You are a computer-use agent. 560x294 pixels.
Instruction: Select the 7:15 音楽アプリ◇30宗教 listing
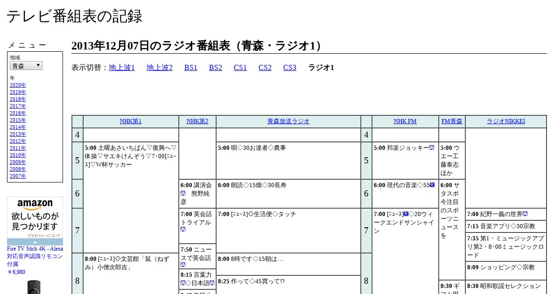tap(506, 226)
